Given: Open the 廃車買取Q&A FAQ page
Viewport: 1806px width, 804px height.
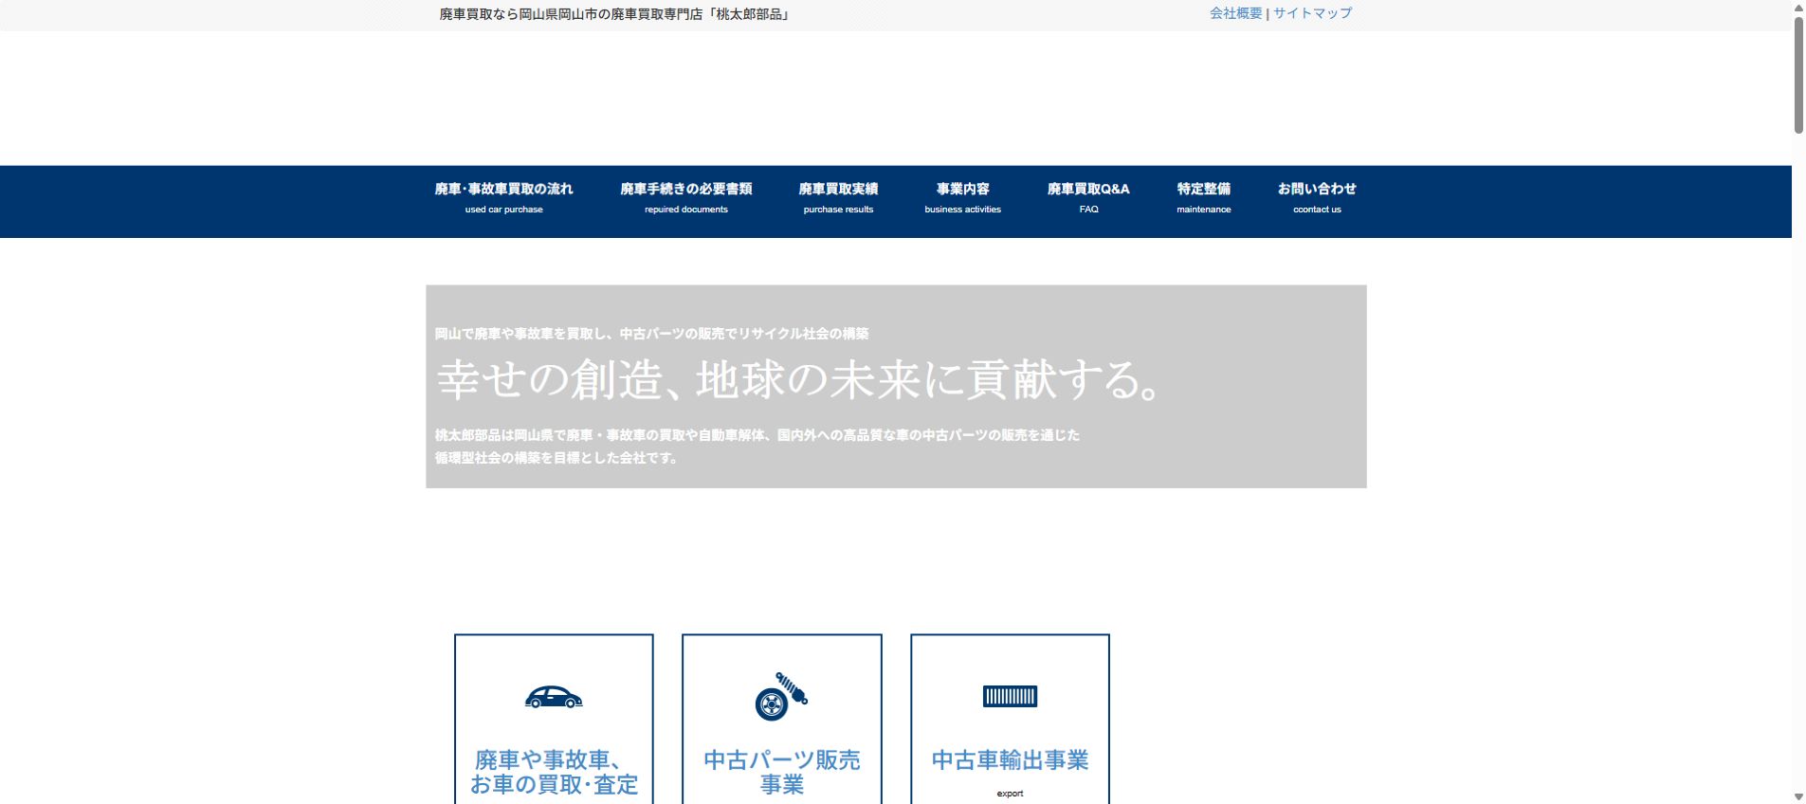Looking at the screenshot, I should click(x=1088, y=198).
